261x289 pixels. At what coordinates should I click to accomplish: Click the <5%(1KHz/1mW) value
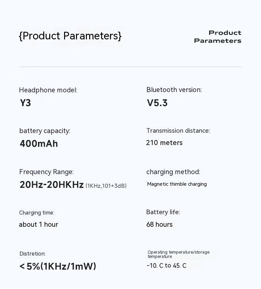pyautogui.click(x=58, y=266)
